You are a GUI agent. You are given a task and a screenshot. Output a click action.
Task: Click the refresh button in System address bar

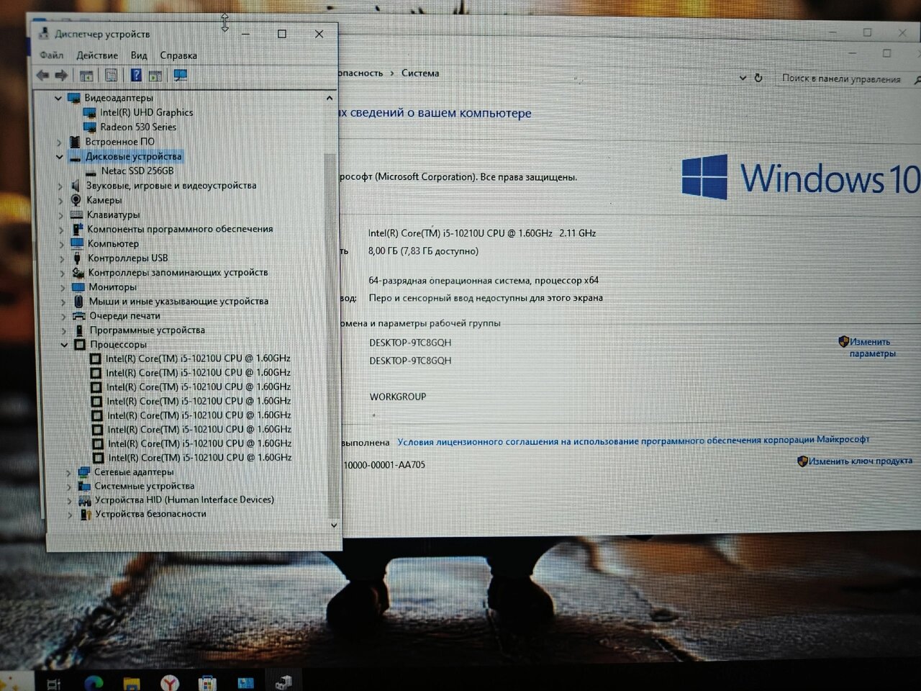pos(758,78)
